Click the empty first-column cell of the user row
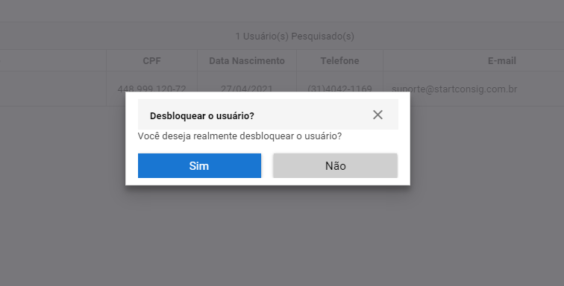564x286 pixels. [53, 89]
